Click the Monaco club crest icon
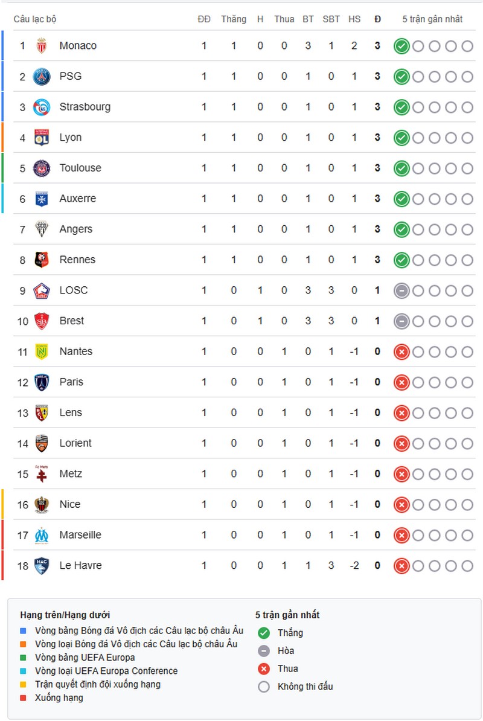This screenshot has height=721, width=483. pos(42,45)
